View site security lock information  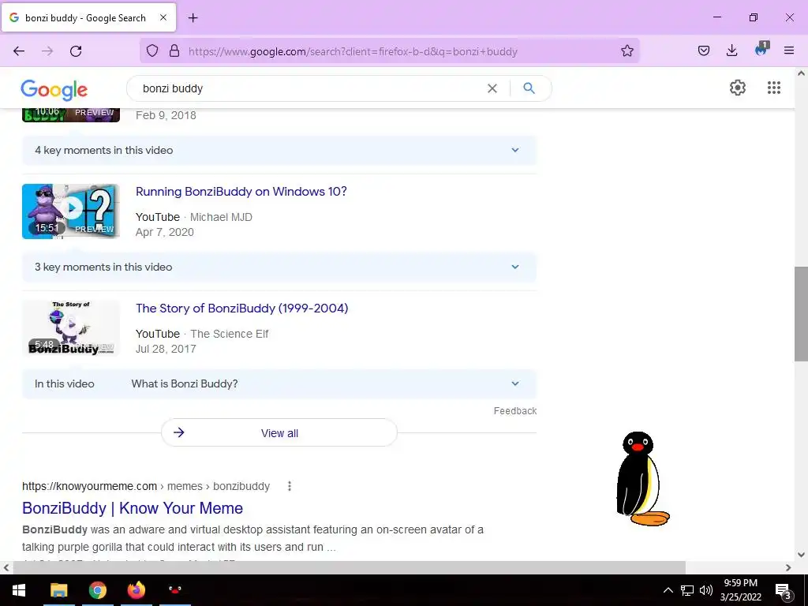click(x=174, y=51)
